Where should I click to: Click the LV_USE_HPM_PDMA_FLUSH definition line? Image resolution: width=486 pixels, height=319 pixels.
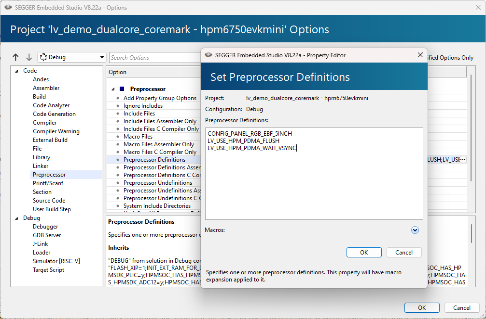coord(243,141)
